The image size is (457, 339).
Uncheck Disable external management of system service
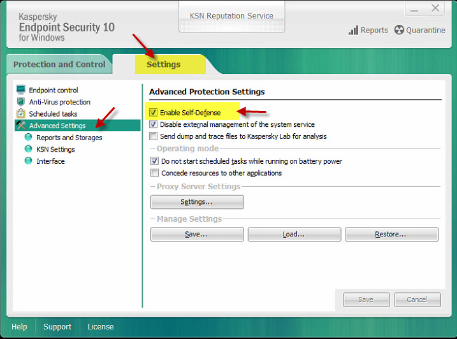154,124
